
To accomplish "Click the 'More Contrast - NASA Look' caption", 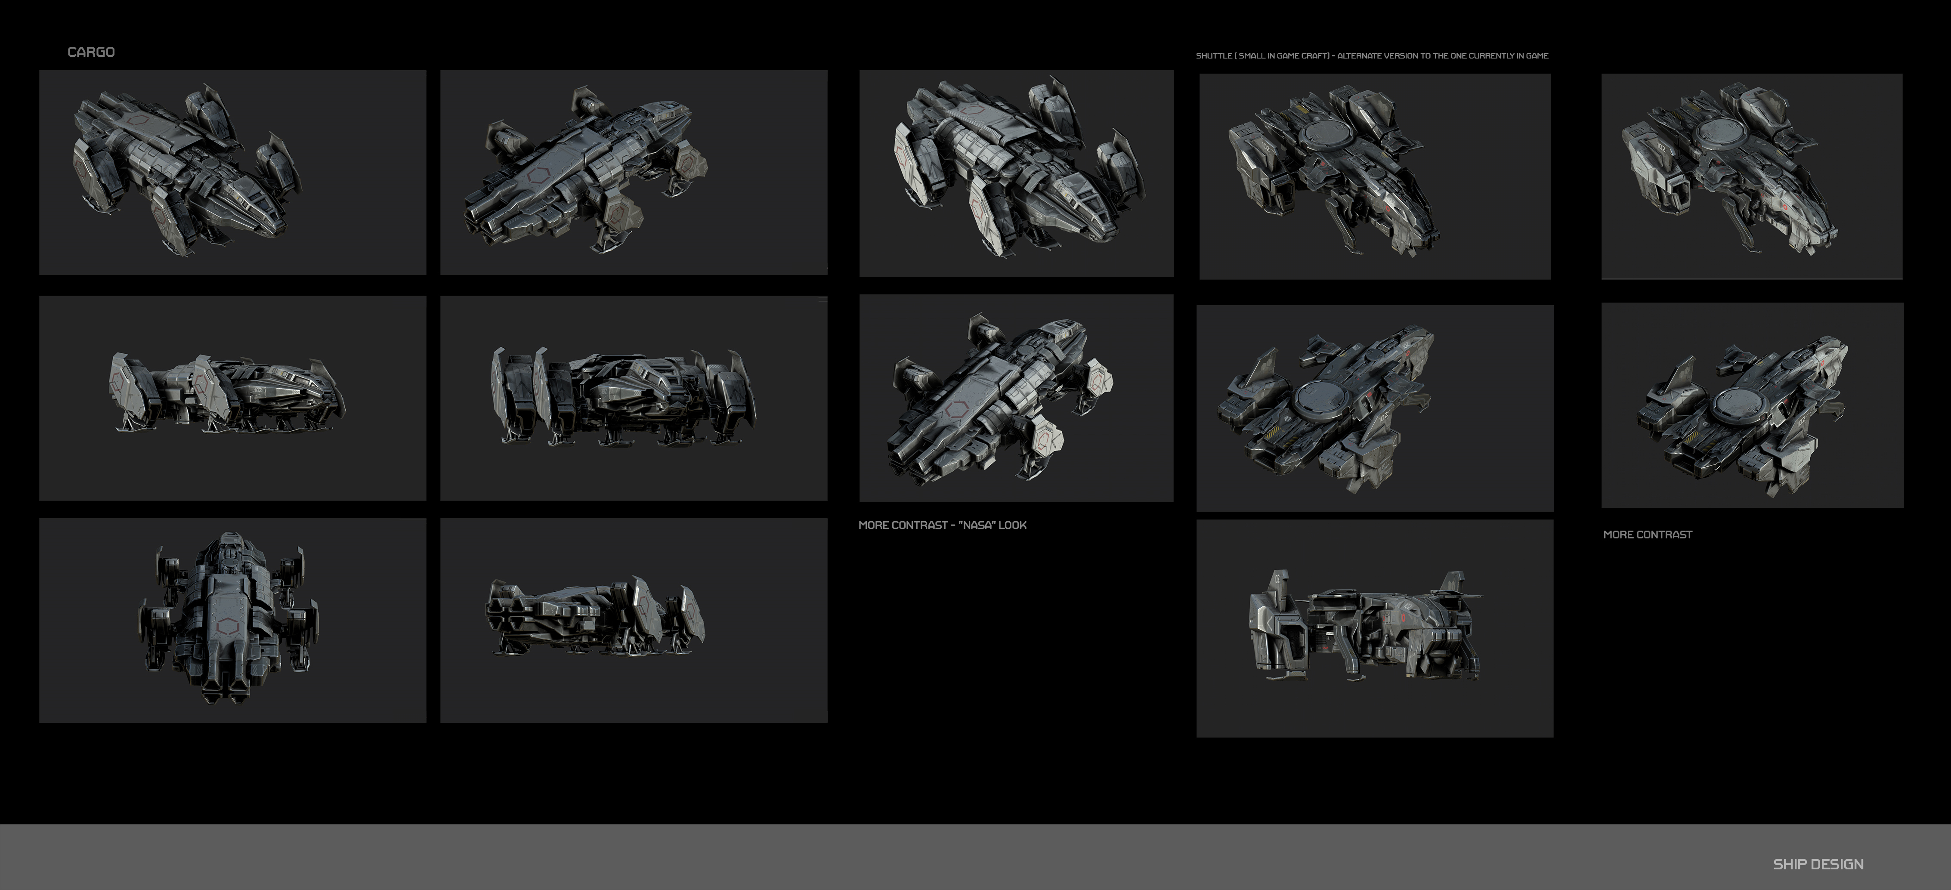I will coord(942,525).
